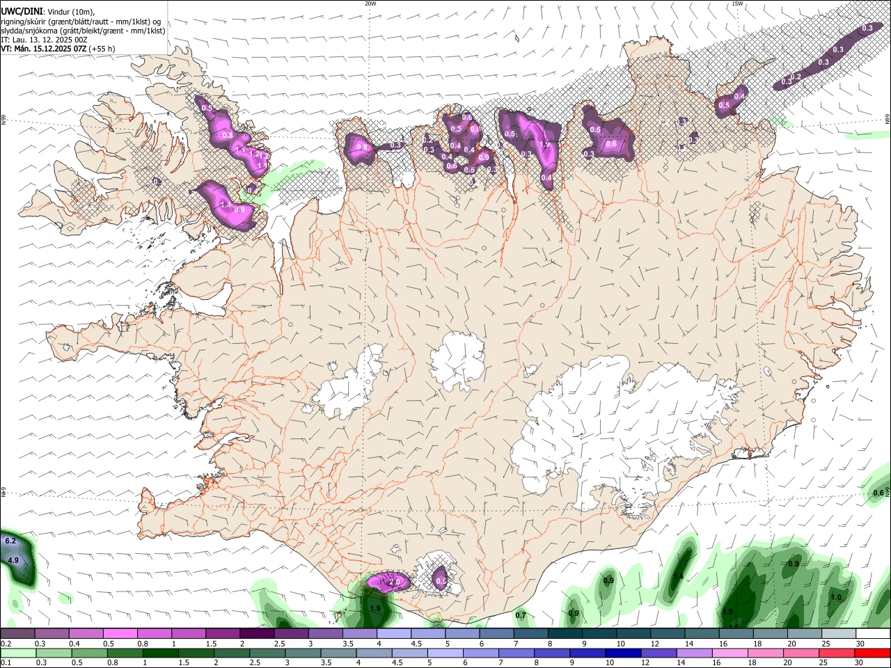Click the 2.0 snow value on south coast
This screenshot has width=891, height=668.
[395, 582]
